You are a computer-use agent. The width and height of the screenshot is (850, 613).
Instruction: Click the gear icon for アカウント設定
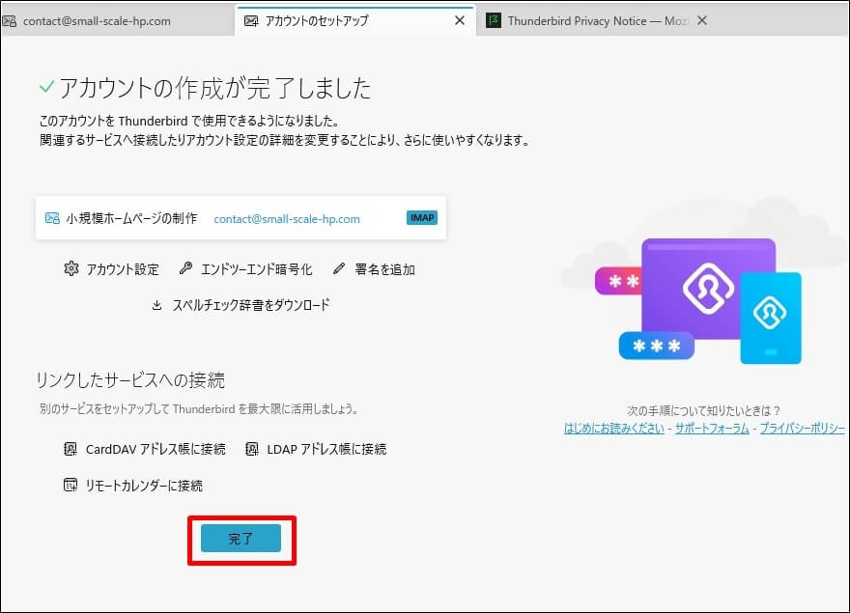click(71, 268)
